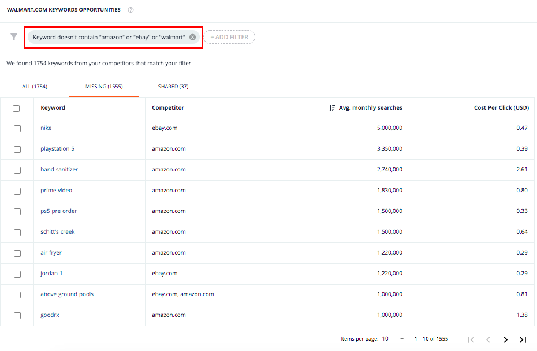Open the jordan 1 keyword link

[51, 273]
